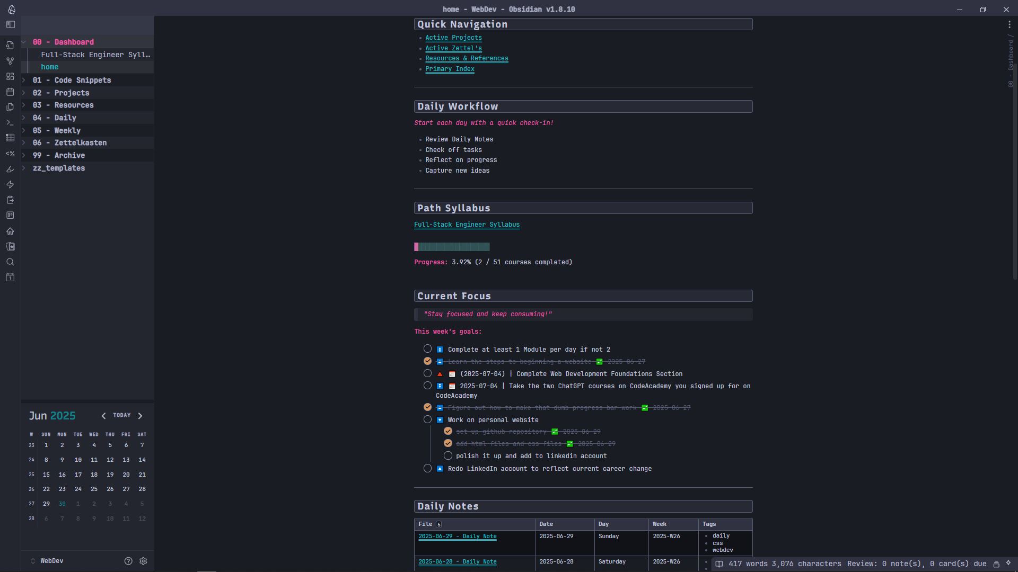Click the diamond icon in status bar
The width and height of the screenshot is (1018, 572).
[1008, 563]
